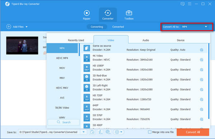
Task: Select 5K/8K Video format in sidebar
Action: (62, 108)
